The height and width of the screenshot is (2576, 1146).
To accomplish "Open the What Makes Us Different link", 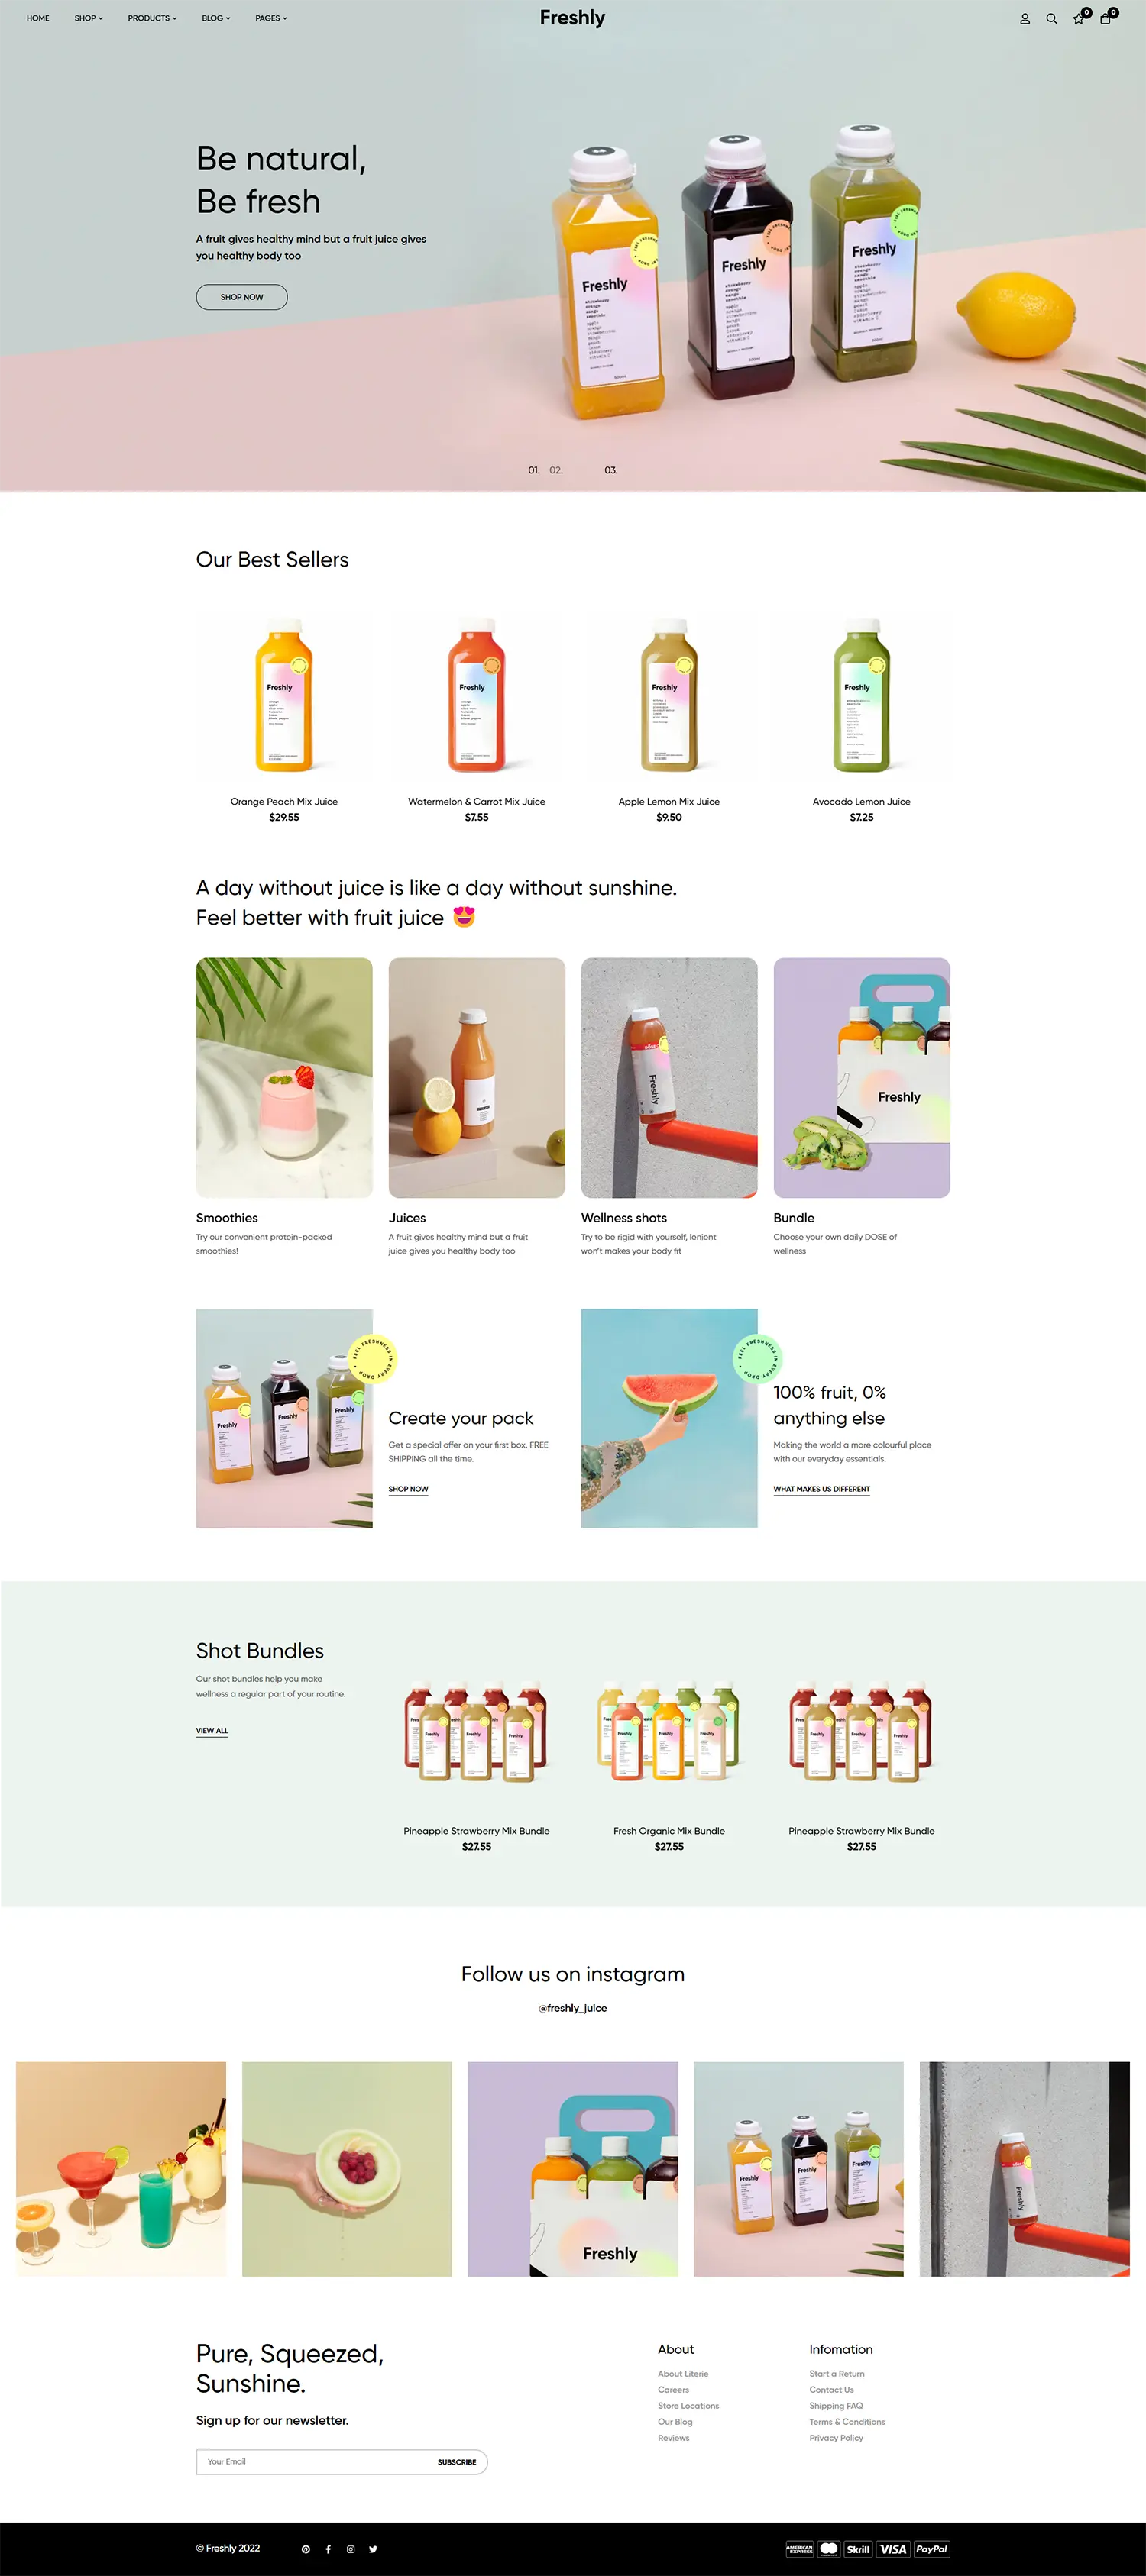I will coord(822,1489).
